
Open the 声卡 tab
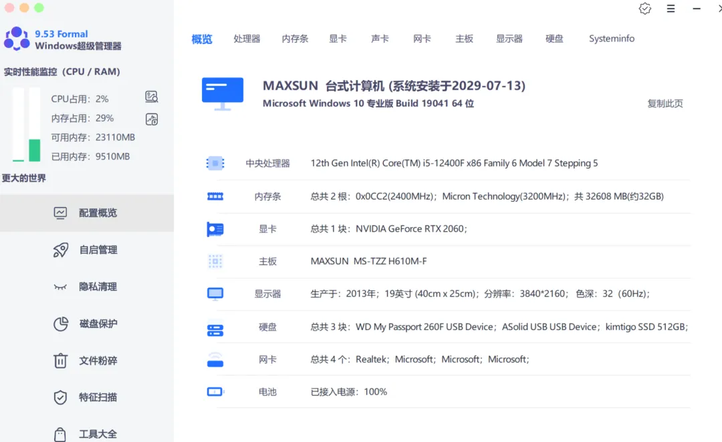(380, 39)
